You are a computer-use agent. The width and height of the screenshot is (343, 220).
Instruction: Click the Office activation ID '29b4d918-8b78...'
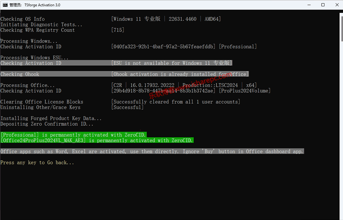(x=163, y=91)
